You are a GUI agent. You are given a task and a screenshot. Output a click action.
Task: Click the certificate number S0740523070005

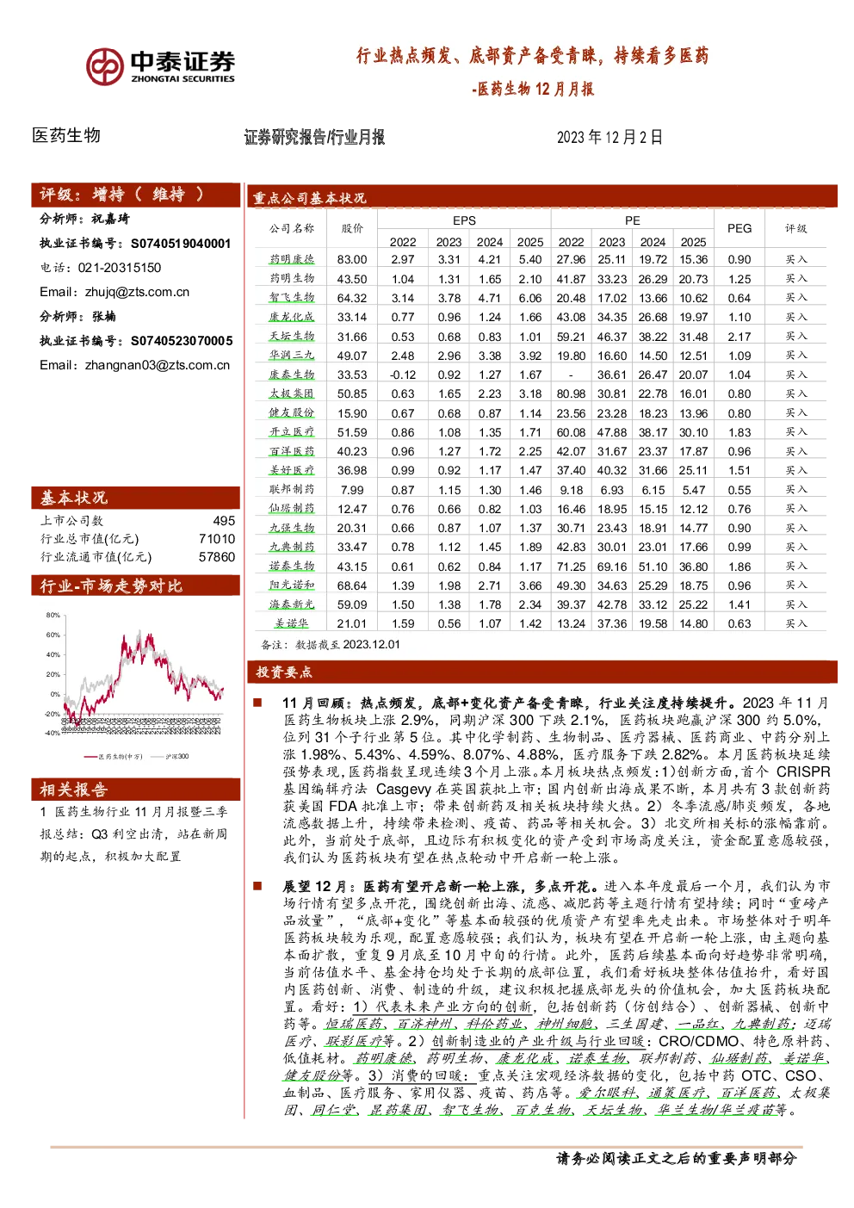click(182, 341)
